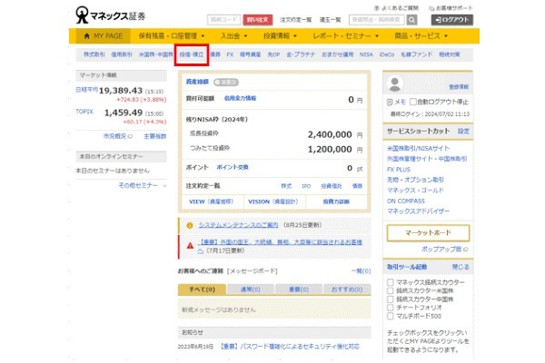The height and width of the screenshot is (363, 545).
Task: Click the red 買い注文 button
Action: point(258,20)
